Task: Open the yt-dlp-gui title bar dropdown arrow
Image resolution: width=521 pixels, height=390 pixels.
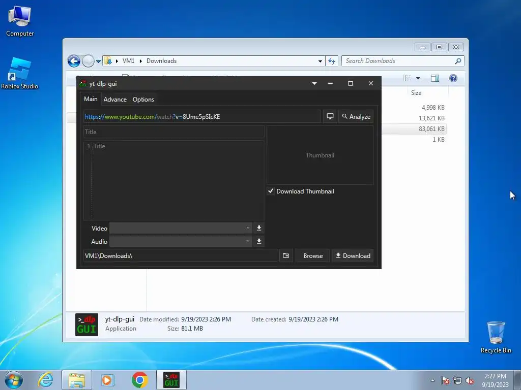Action: pos(314,83)
